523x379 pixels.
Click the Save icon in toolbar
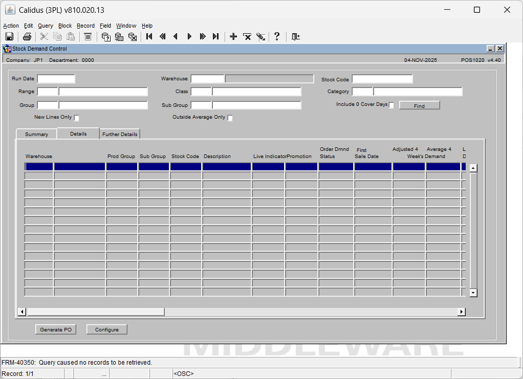coord(9,36)
